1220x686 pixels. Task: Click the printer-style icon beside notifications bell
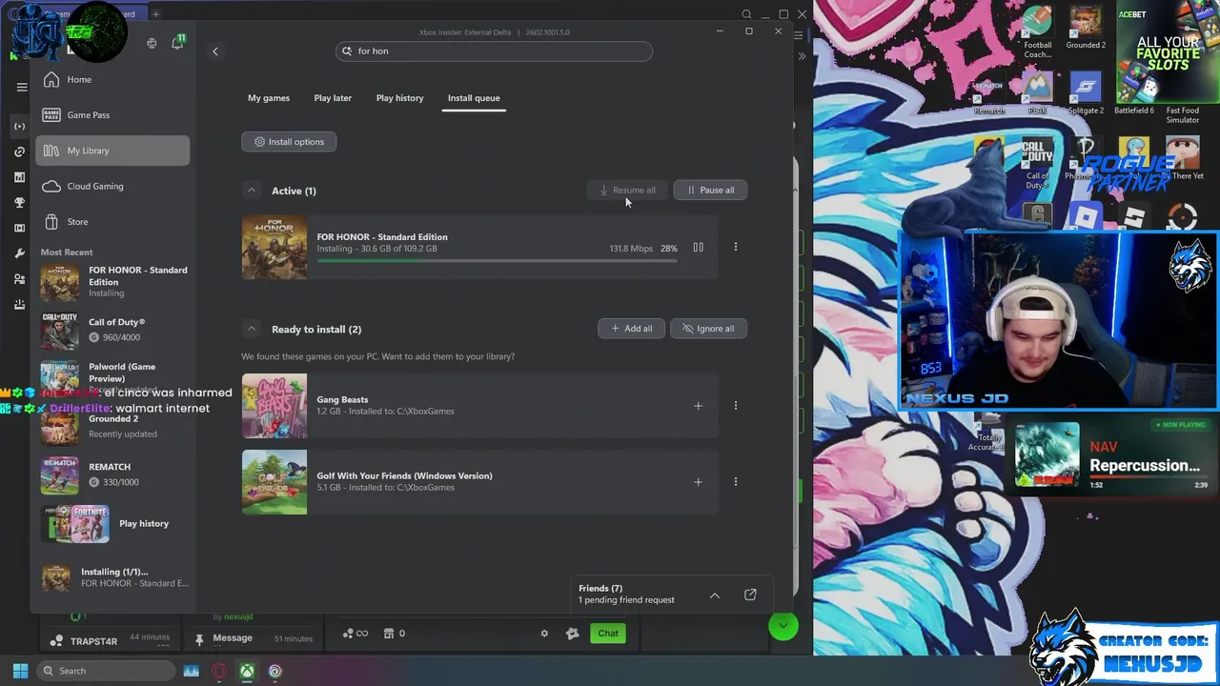pyautogui.click(x=152, y=43)
